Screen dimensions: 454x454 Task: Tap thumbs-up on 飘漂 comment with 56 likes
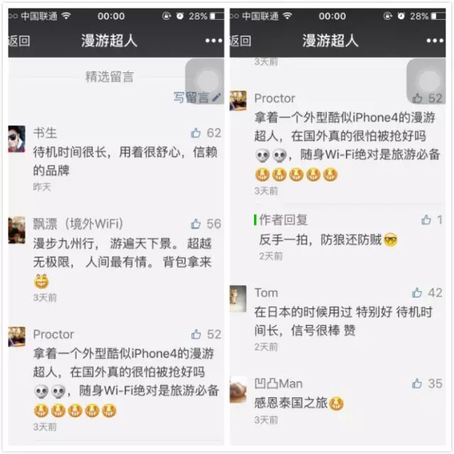tap(196, 223)
